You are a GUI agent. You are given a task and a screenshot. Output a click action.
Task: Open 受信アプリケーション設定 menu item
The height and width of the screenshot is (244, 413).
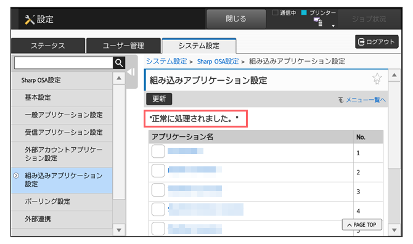click(62, 132)
